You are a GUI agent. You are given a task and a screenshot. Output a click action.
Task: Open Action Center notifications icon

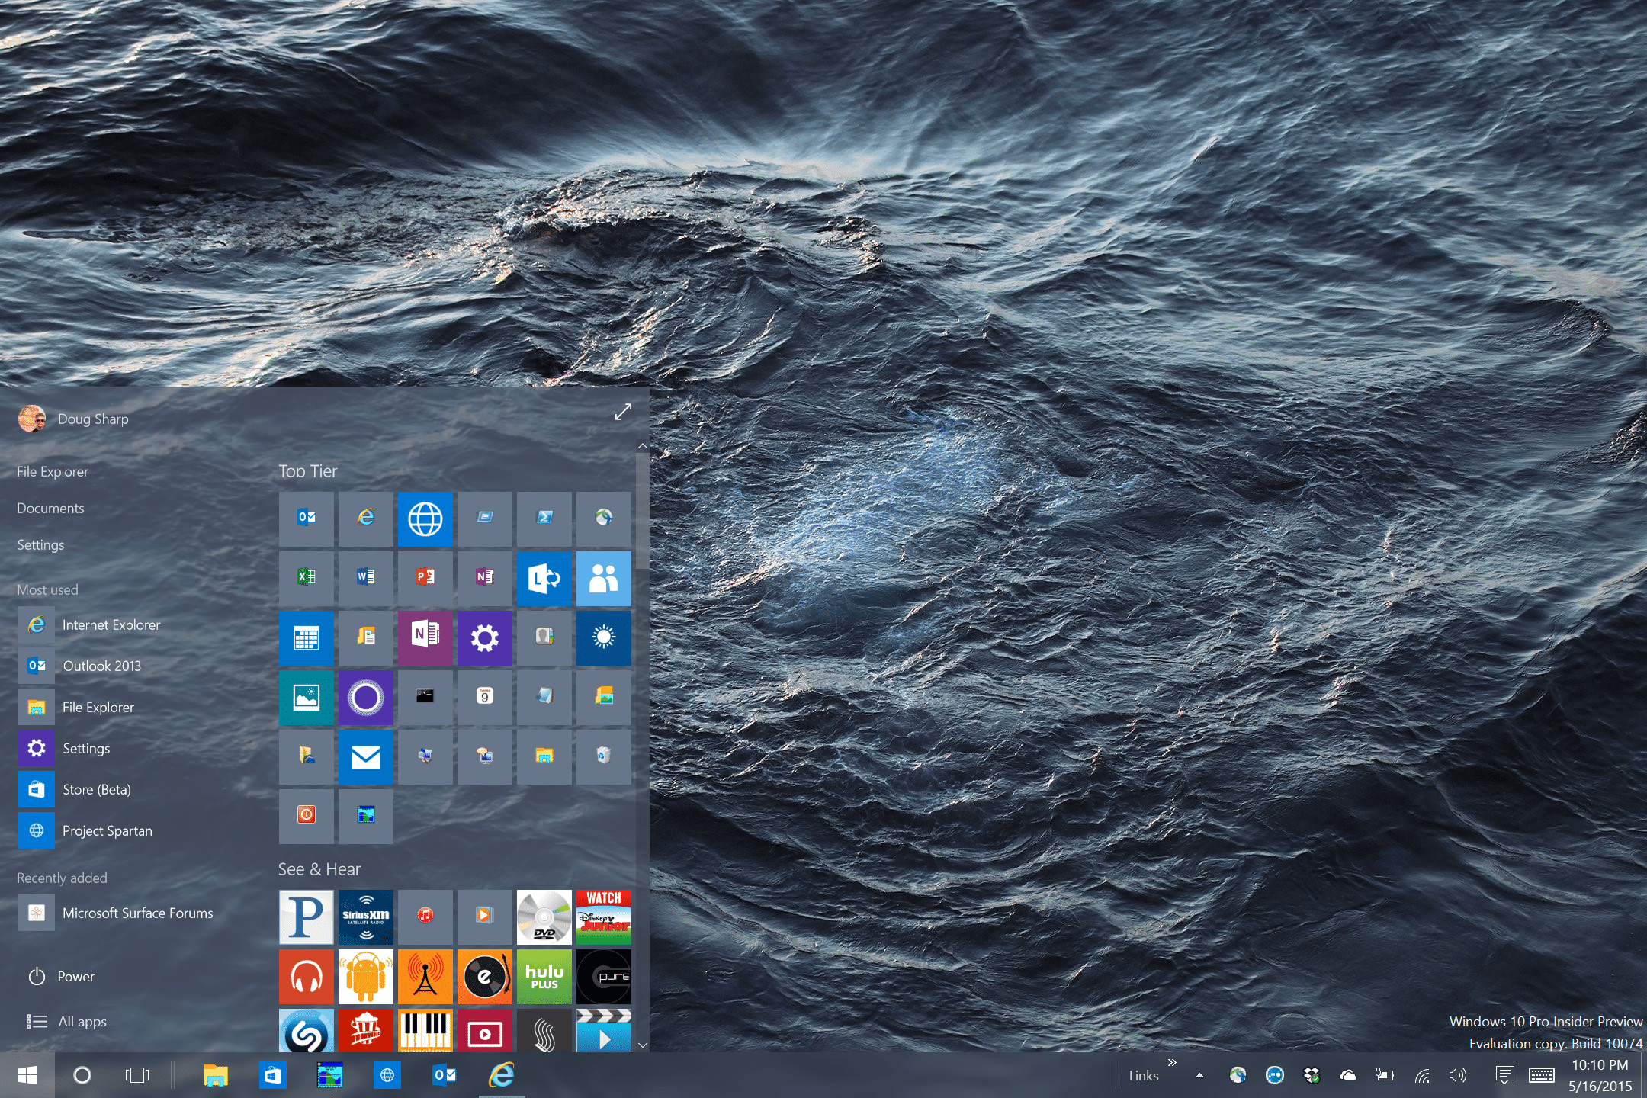click(1504, 1075)
